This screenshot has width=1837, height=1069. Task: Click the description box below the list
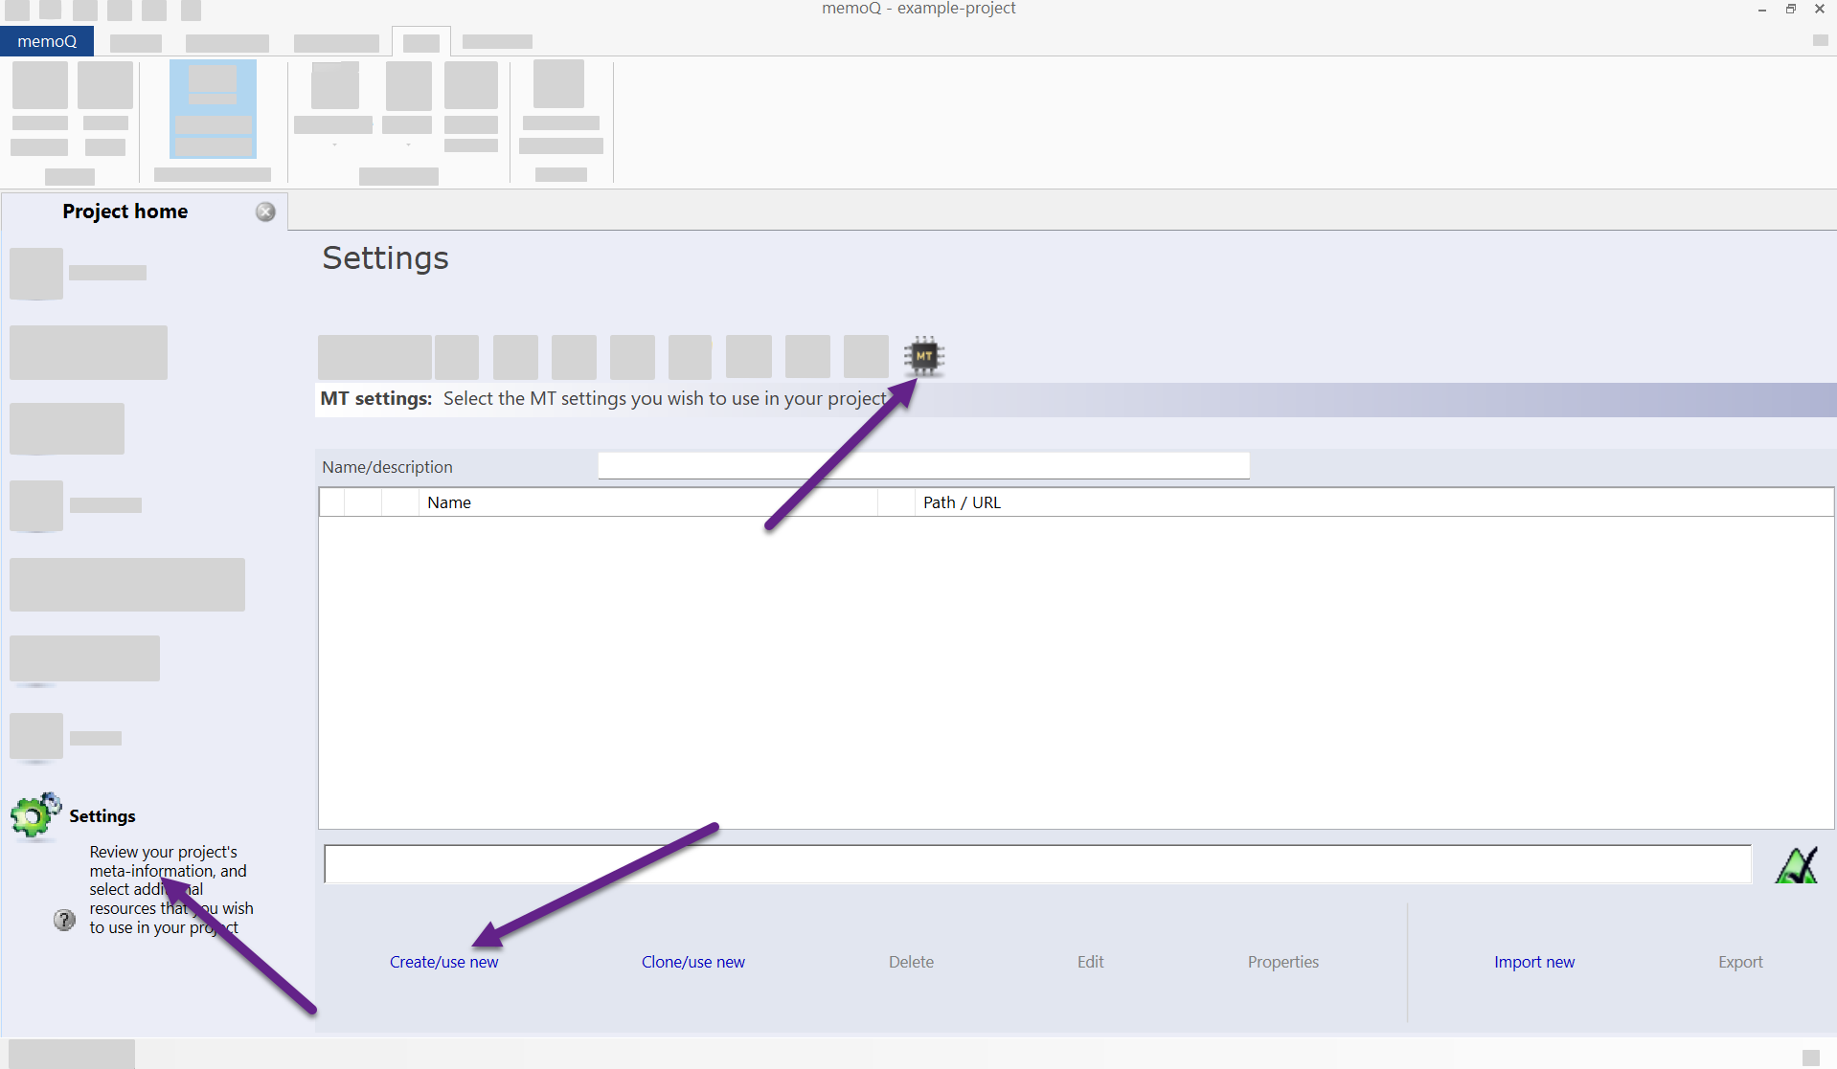1037,864
